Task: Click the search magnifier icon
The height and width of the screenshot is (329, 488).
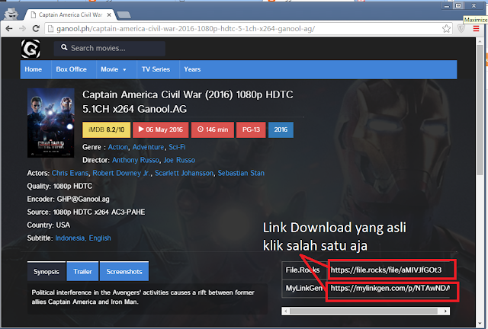Action: tap(64, 47)
